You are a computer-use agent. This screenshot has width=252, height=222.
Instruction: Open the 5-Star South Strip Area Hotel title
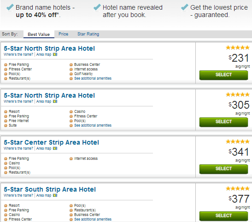[x=50, y=189]
